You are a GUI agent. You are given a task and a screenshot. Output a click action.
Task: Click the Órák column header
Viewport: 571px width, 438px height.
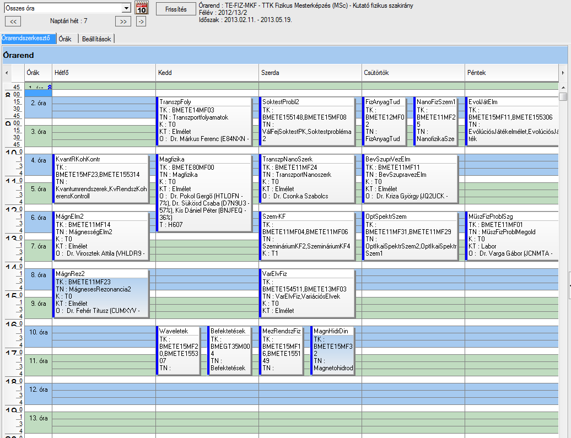pyautogui.click(x=38, y=73)
